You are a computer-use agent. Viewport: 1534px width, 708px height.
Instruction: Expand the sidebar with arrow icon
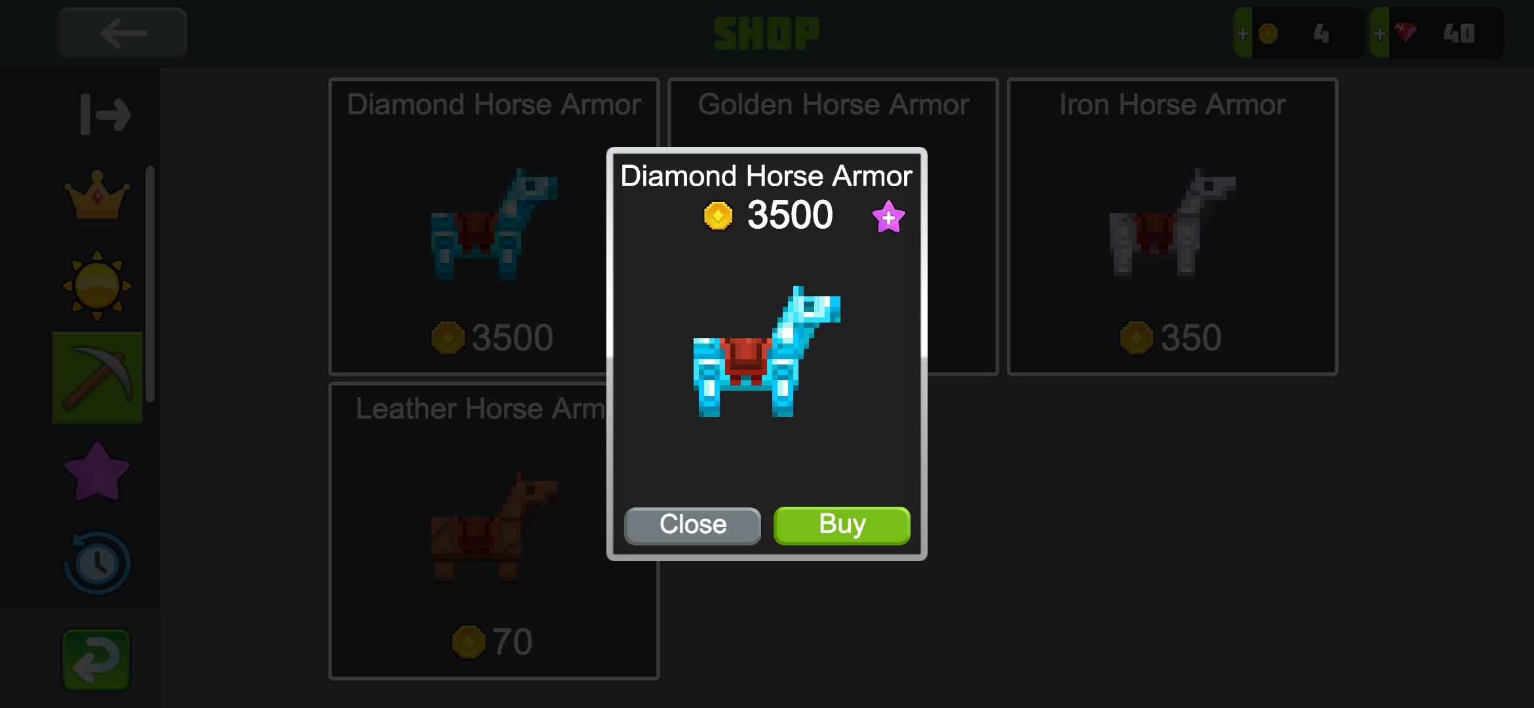pyautogui.click(x=105, y=115)
